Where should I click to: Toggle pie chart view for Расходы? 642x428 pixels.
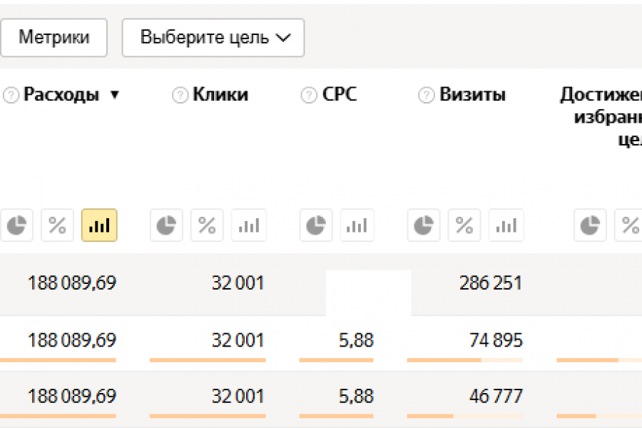click(x=16, y=225)
